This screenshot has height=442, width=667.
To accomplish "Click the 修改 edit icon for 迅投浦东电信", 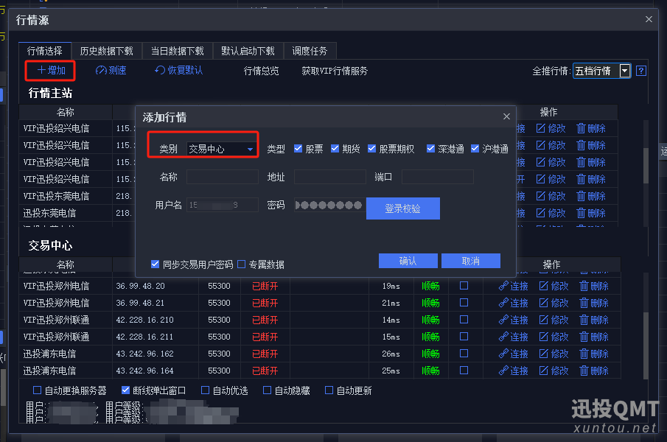I will tap(553, 354).
